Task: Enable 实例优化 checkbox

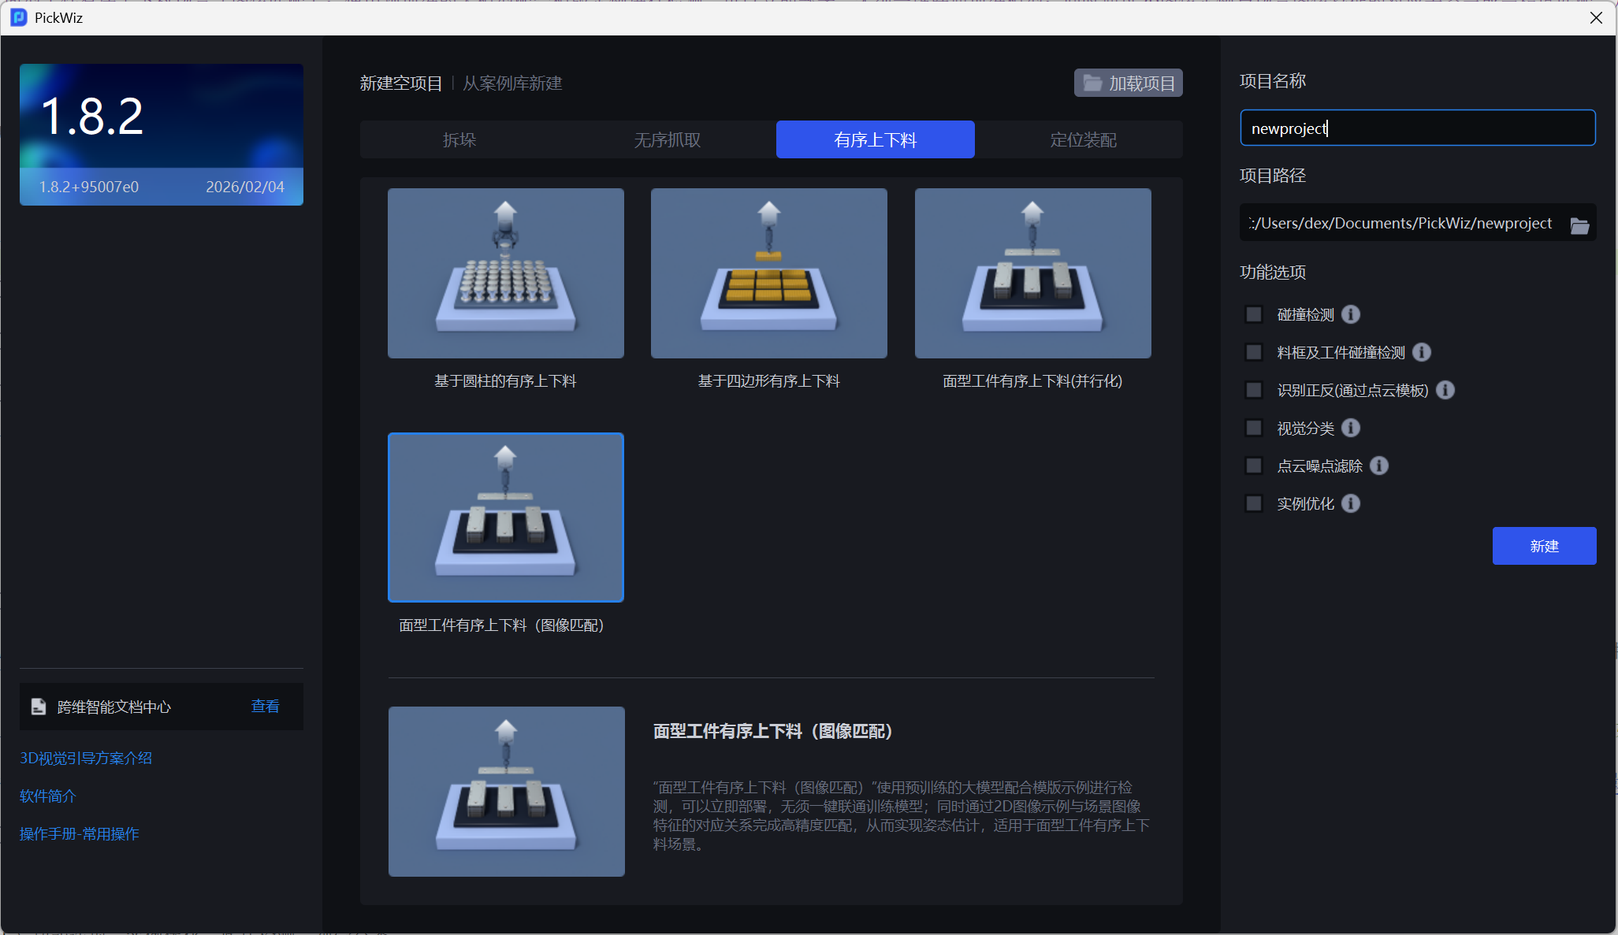Action: (x=1254, y=503)
